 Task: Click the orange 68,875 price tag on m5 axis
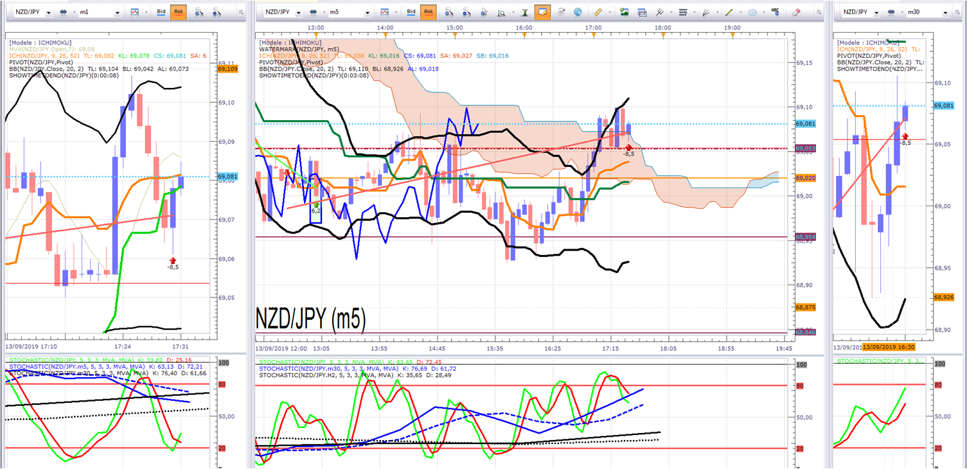pyautogui.click(x=806, y=307)
